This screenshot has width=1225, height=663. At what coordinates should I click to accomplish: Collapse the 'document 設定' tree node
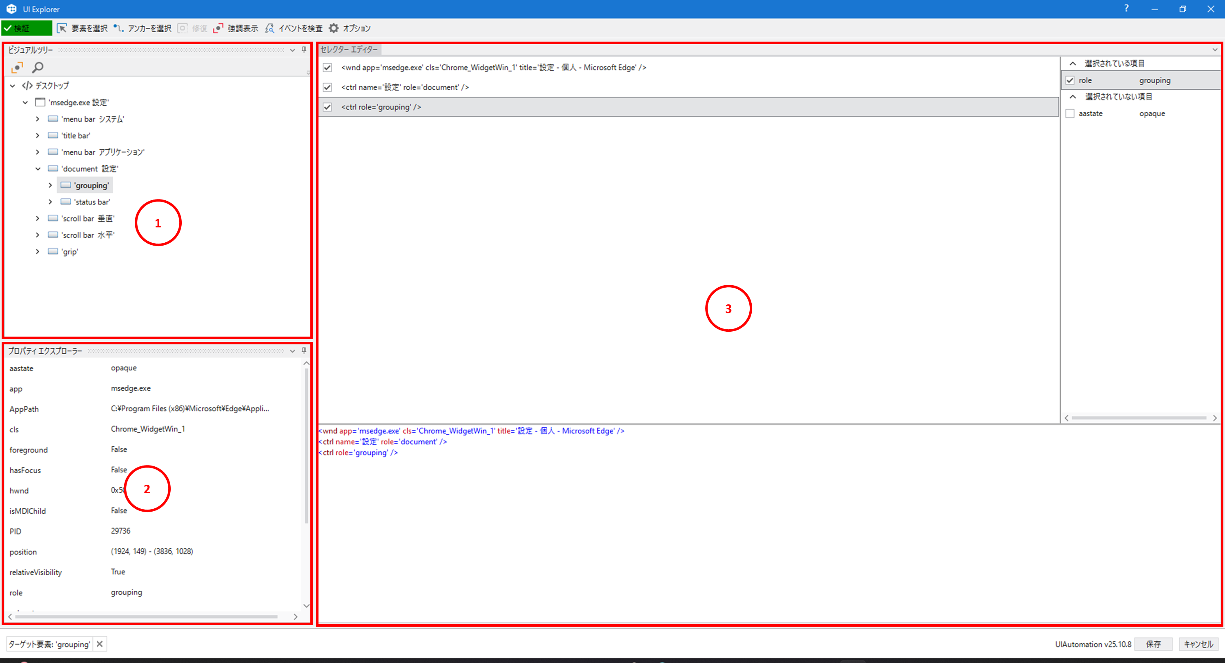pyautogui.click(x=38, y=169)
